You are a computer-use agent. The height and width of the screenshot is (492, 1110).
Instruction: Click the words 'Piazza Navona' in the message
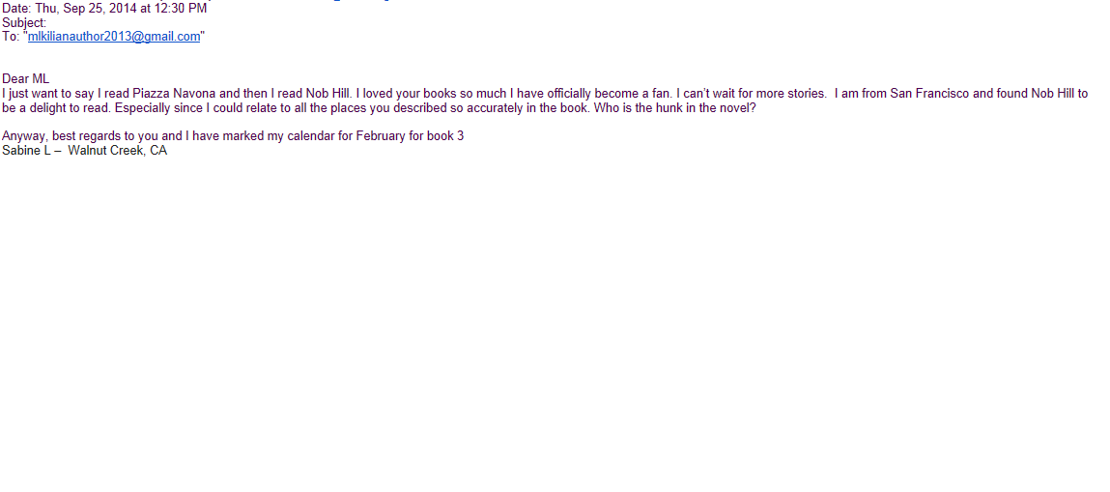[174, 94]
